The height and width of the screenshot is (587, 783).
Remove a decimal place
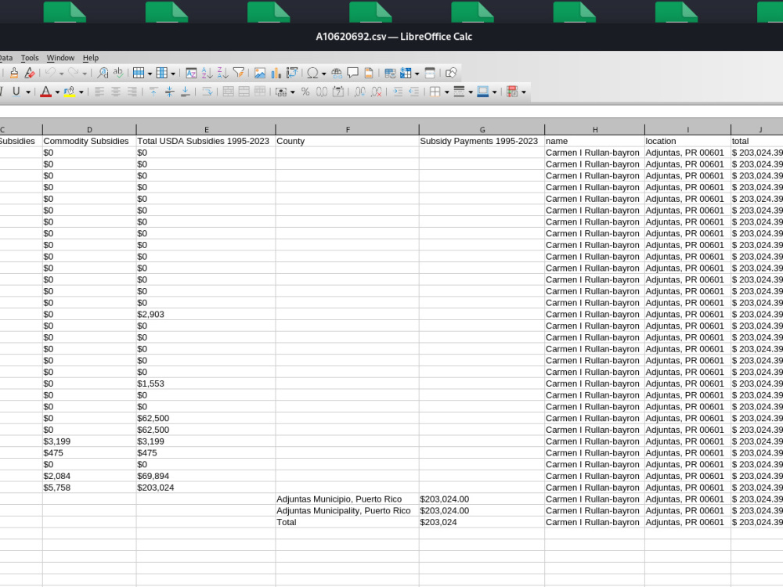[376, 92]
